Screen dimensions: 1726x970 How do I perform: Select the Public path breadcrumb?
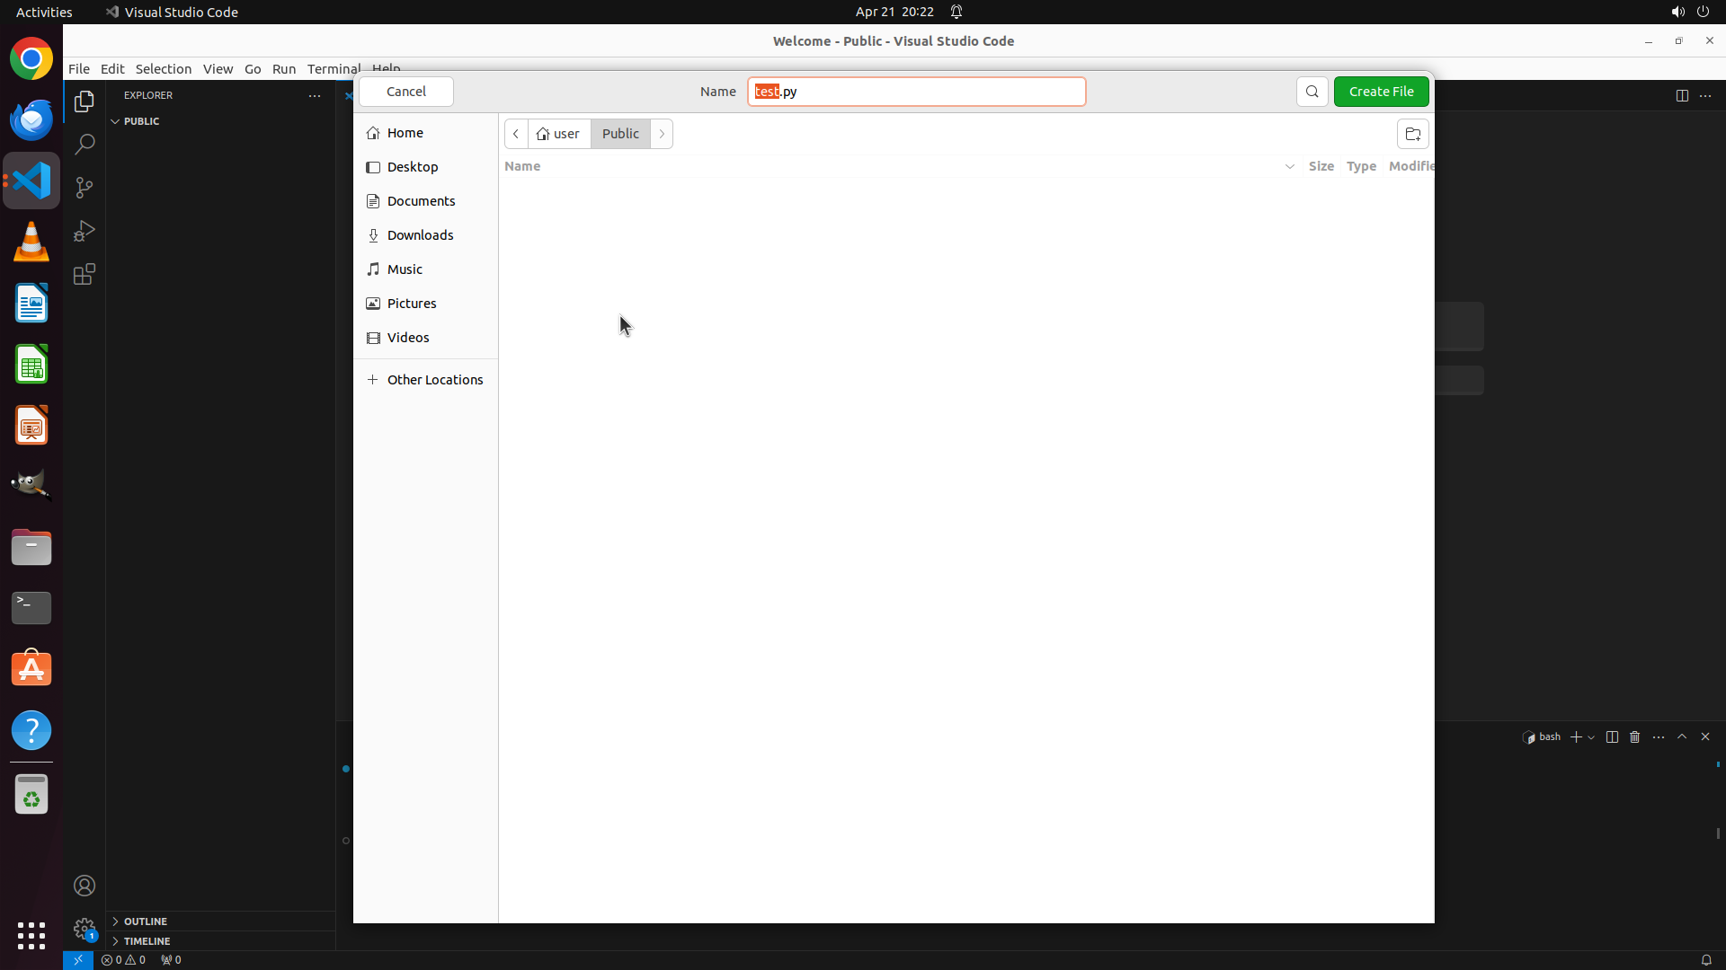[620, 134]
